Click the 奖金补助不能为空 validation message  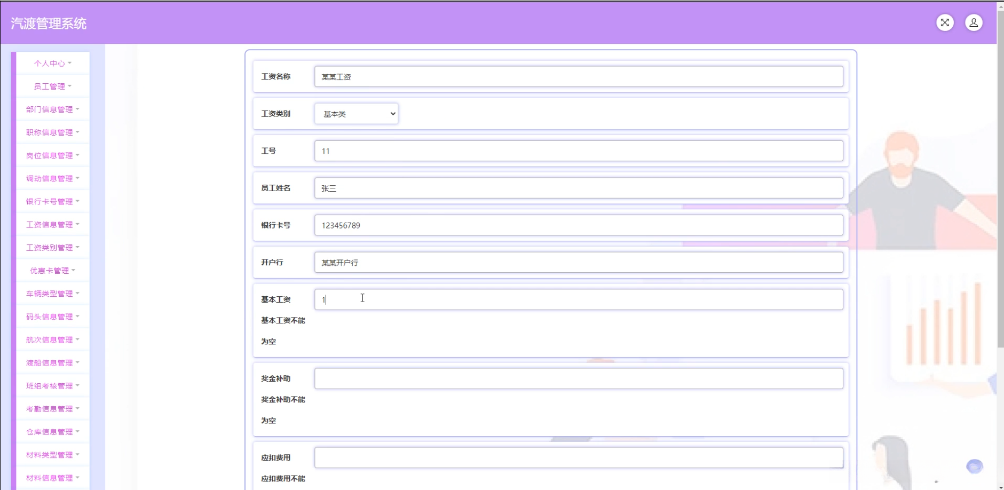click(x=283, y=410)
